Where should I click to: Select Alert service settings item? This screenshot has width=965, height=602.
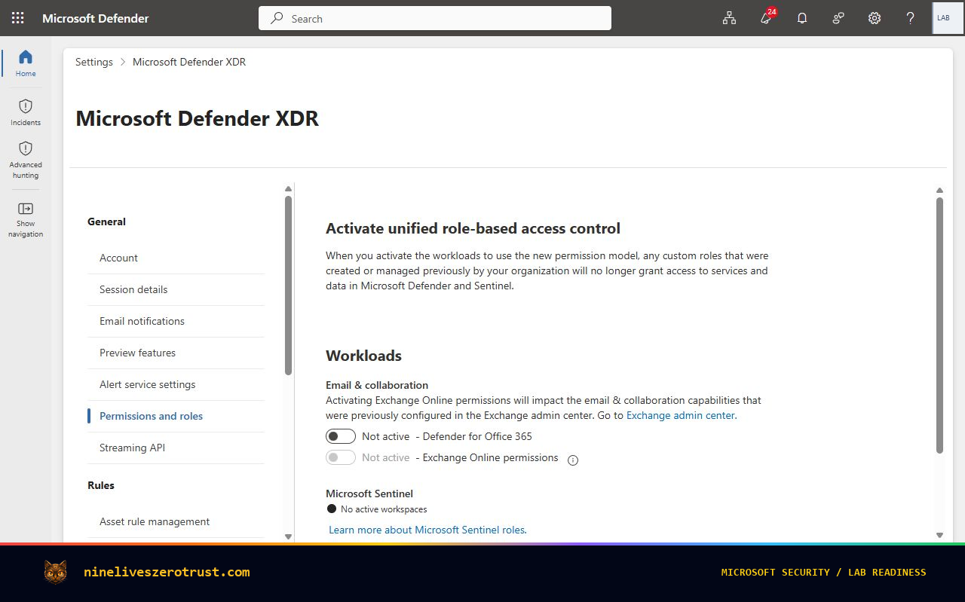(176, 384)
